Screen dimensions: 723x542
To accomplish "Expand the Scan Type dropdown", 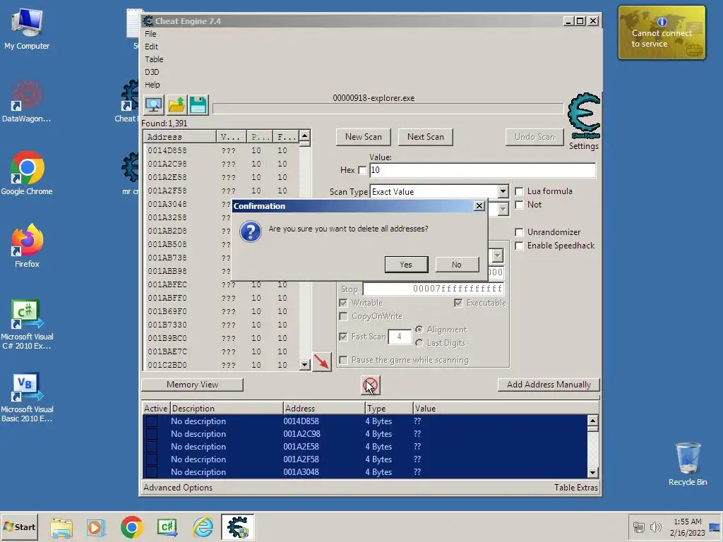I will (x=503, y=192).
